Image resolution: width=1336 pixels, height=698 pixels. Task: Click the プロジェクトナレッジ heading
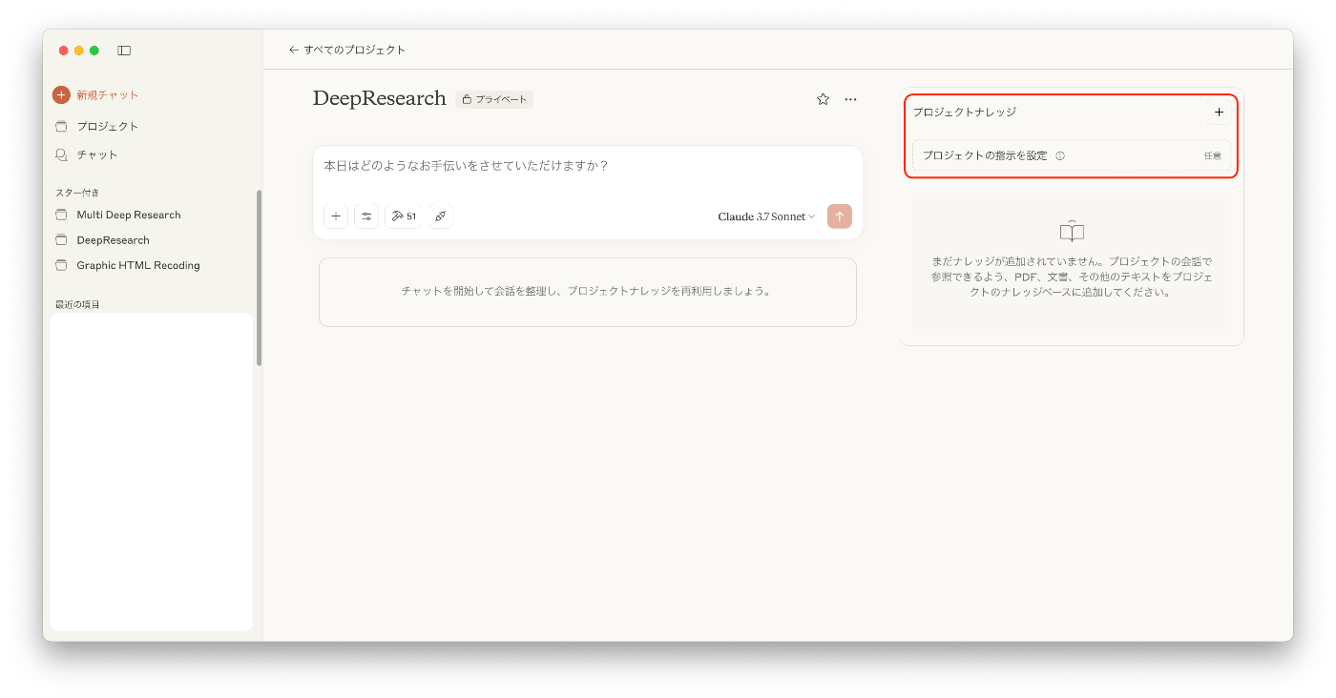965,113
